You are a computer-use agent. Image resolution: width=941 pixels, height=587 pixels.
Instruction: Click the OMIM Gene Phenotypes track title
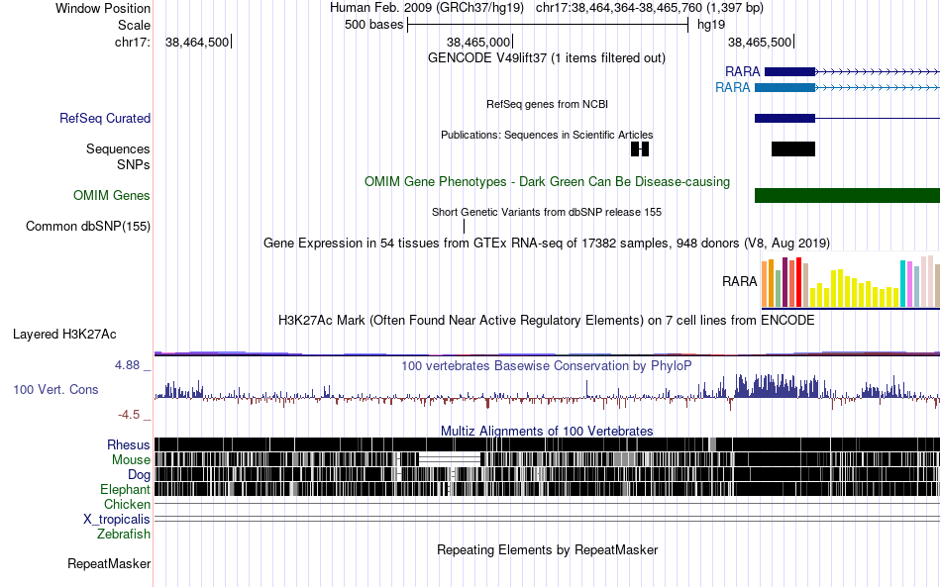tap(548, 182)
